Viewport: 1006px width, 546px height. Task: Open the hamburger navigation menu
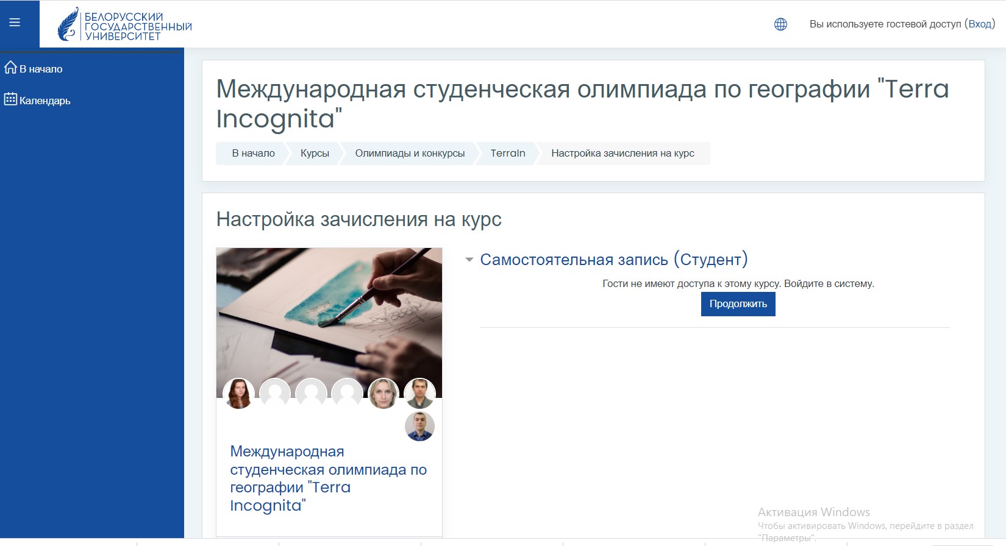(x=15, y=23)
